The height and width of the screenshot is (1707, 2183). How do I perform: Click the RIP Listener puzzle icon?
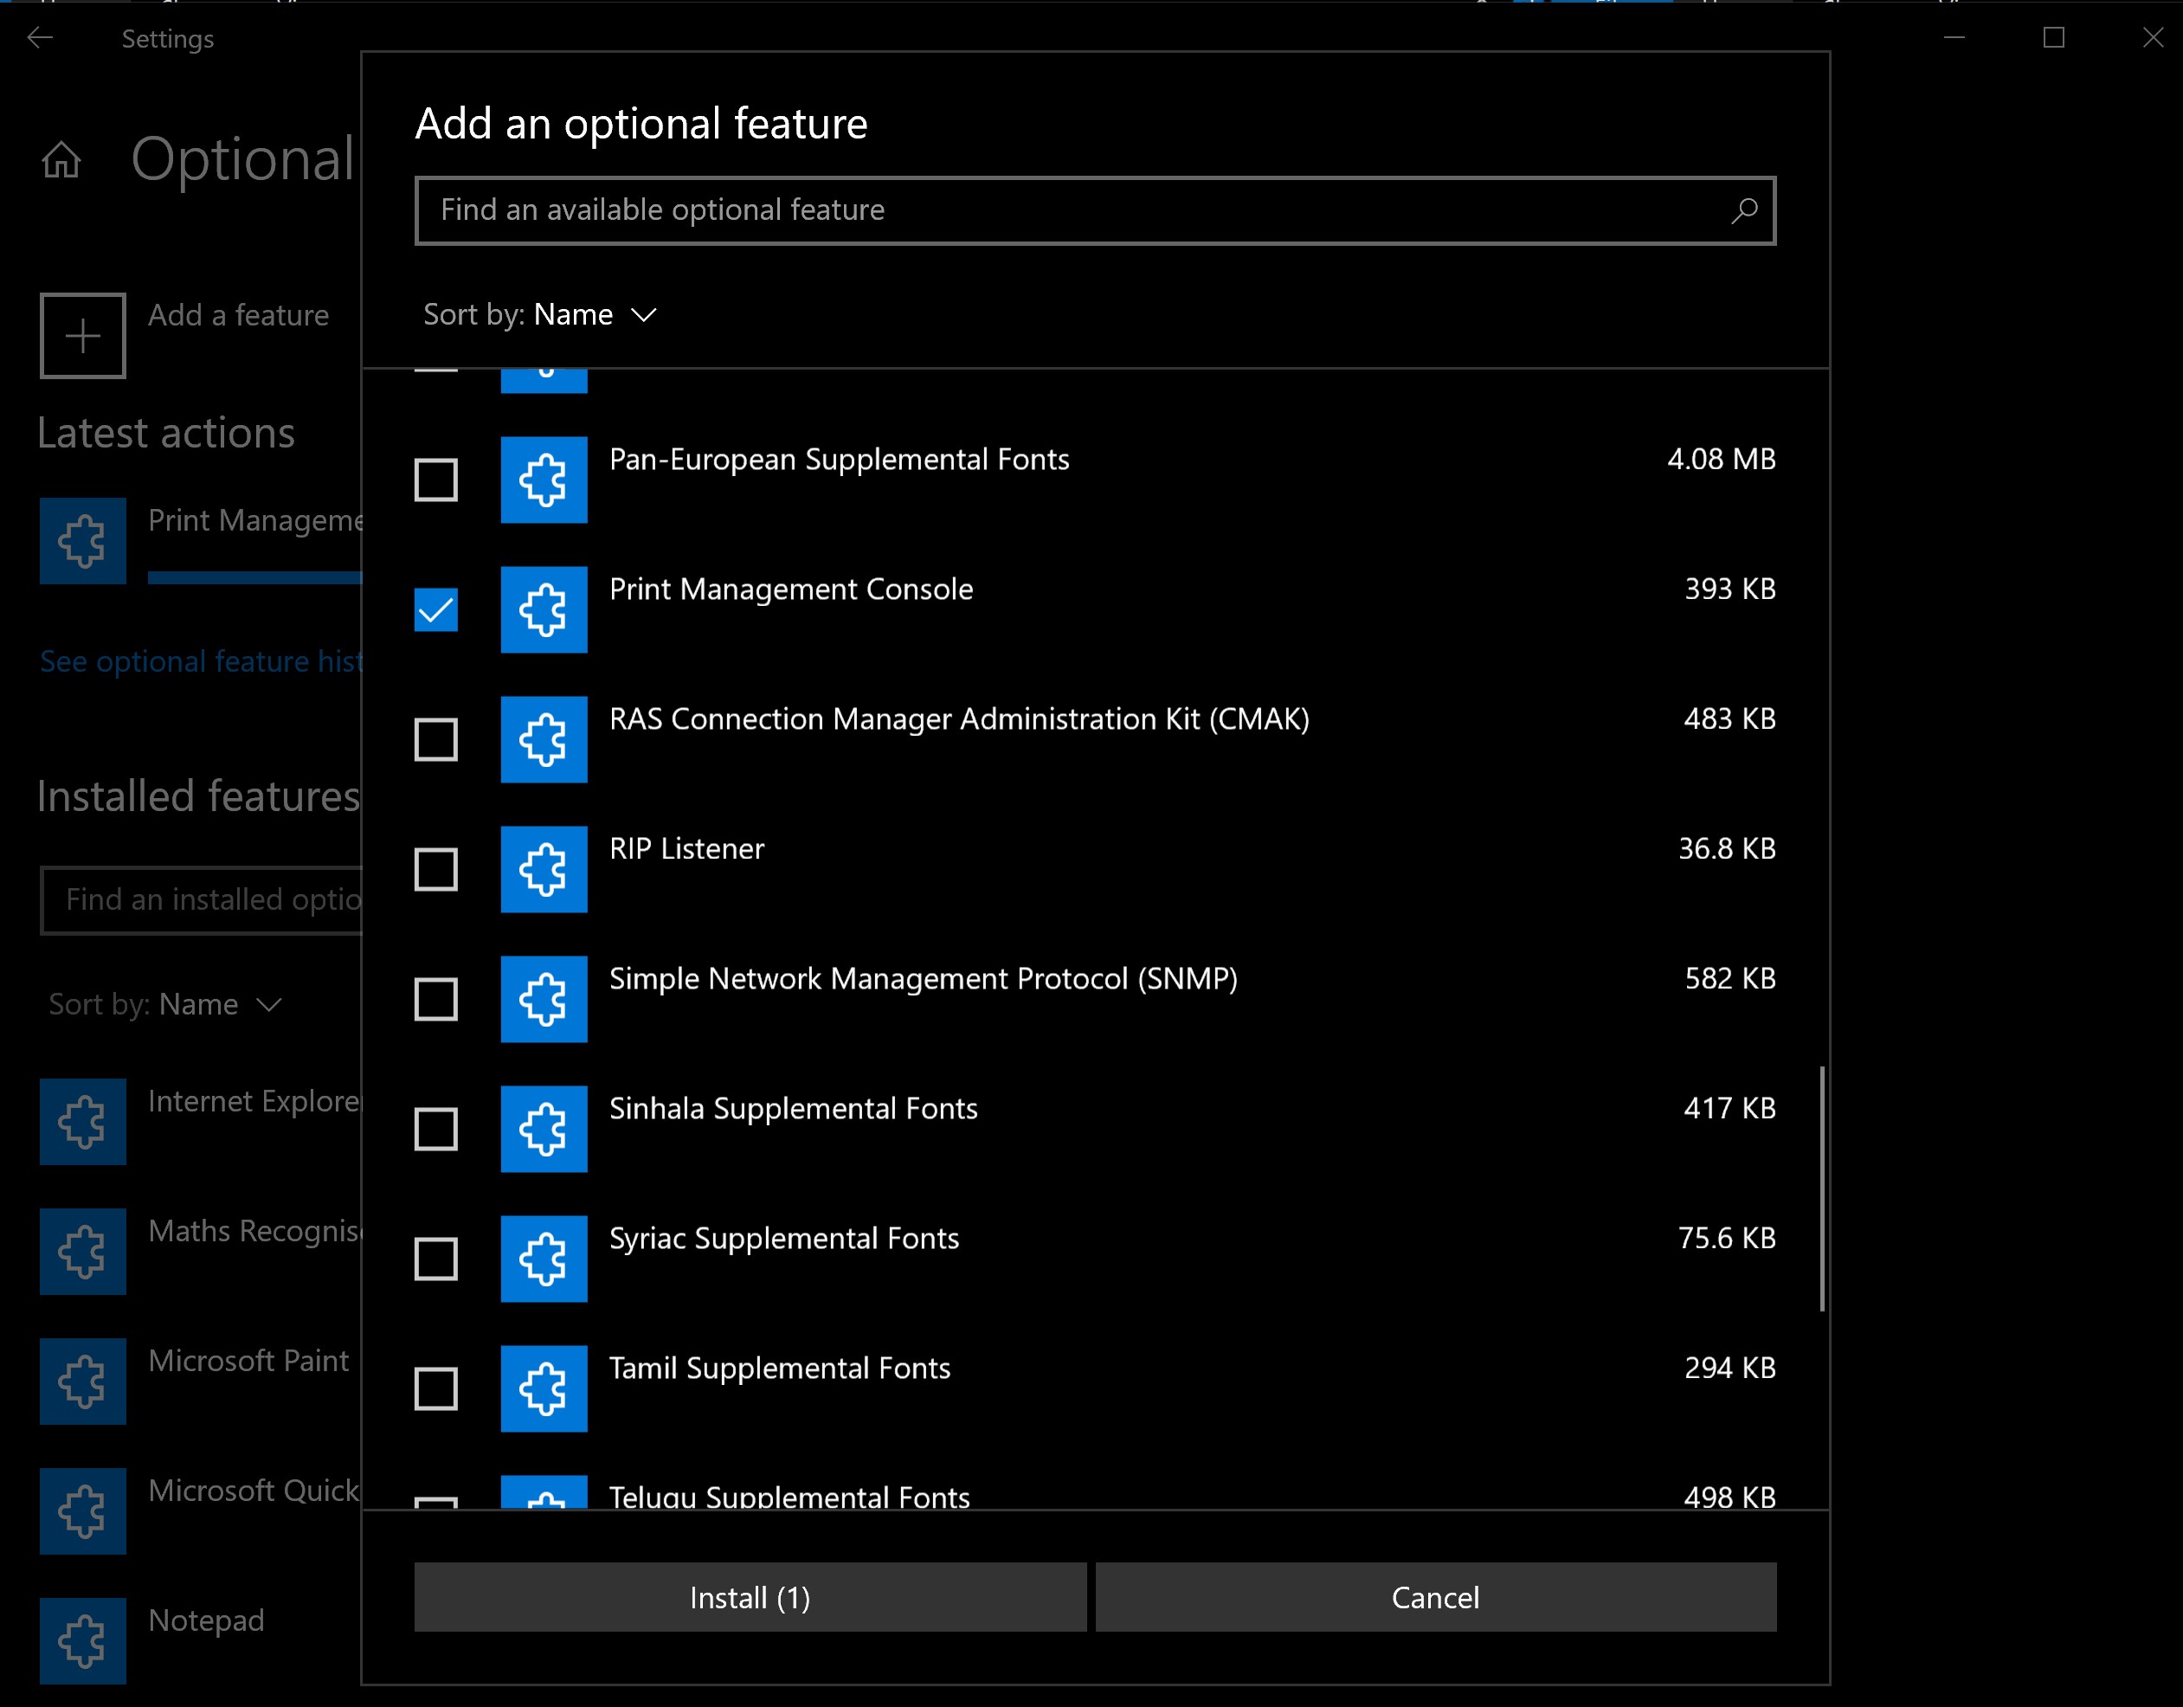(544, 868)
